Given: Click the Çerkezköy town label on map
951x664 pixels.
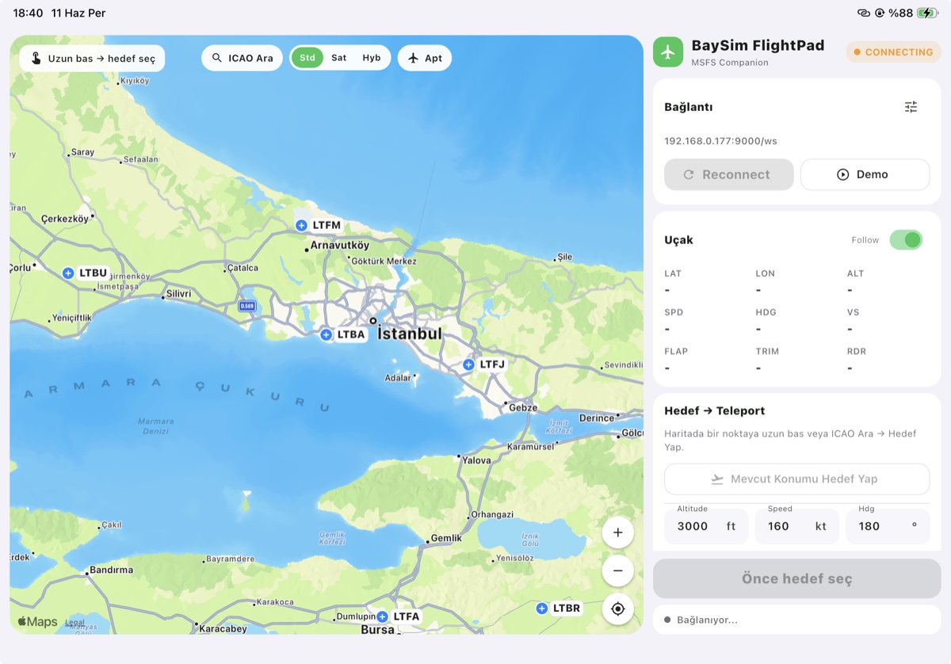Looking at the screenshot, I should click(65, 218).
